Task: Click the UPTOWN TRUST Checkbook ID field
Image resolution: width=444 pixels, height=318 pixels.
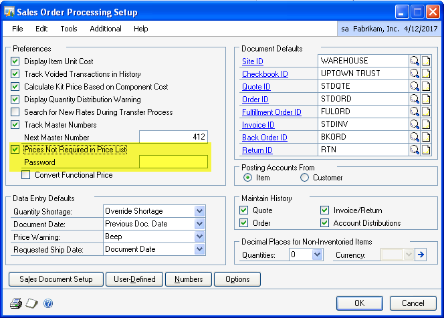Action: (x=363, y=73)
